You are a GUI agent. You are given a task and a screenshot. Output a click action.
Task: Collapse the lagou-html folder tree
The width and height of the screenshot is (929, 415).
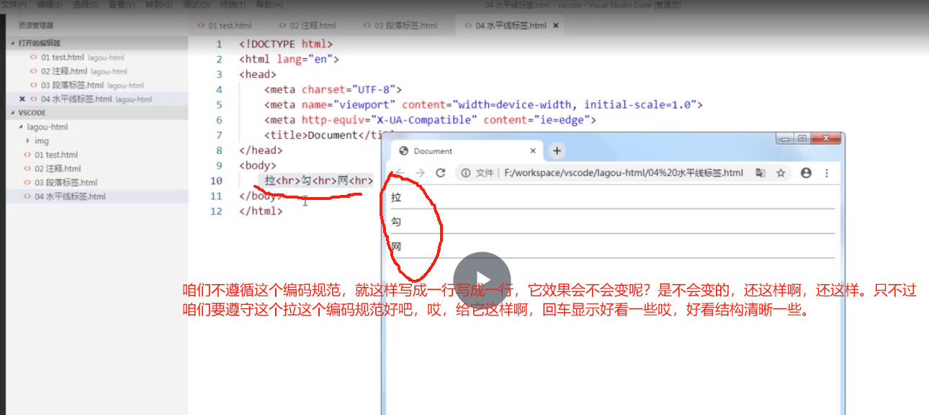coord(22,126)
